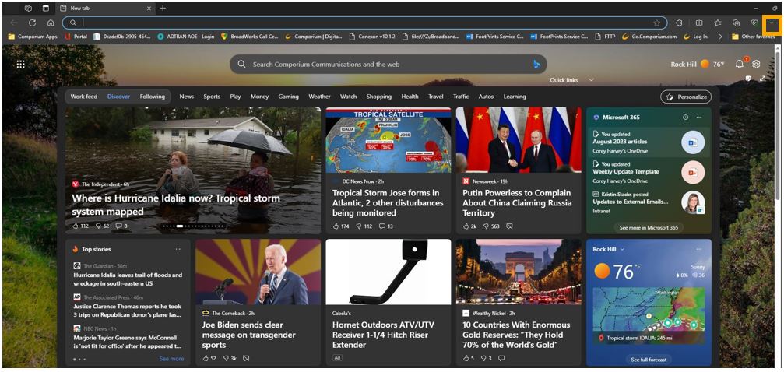Open the tab actions menu icon
Image resolution: width=784 pixels, height=372 pixels.
pyautogui.click(x=45, y=9)
